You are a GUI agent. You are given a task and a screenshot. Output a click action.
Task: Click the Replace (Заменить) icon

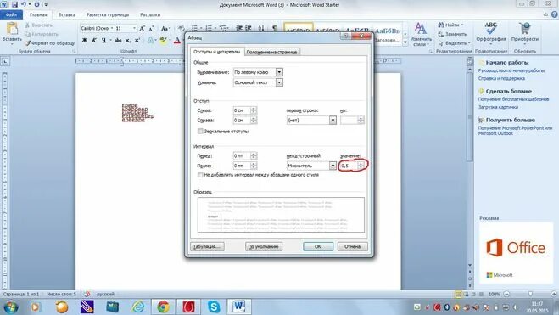point(441,34)
